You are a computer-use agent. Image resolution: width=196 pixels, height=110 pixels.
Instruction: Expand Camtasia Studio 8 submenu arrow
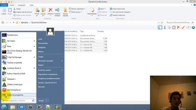[34, 68]
